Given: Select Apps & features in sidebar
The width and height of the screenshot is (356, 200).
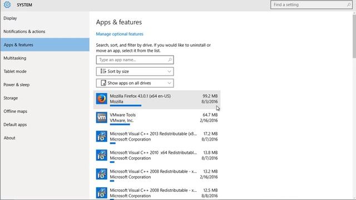Looking at the screenshot, I should [x=45, y=44].
